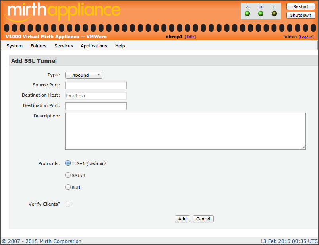Click the Description: label
The height and width of the screenshot is (245, 319).
click(47, 116)
